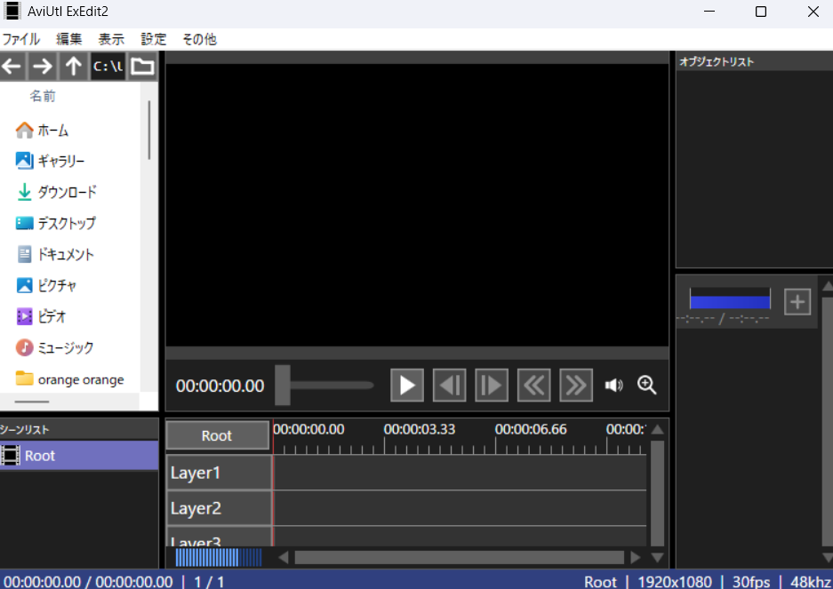The height and width of the screenshot is (589, 833).
Task: Click the 1 / 1 frame counter
Action: 209,582
